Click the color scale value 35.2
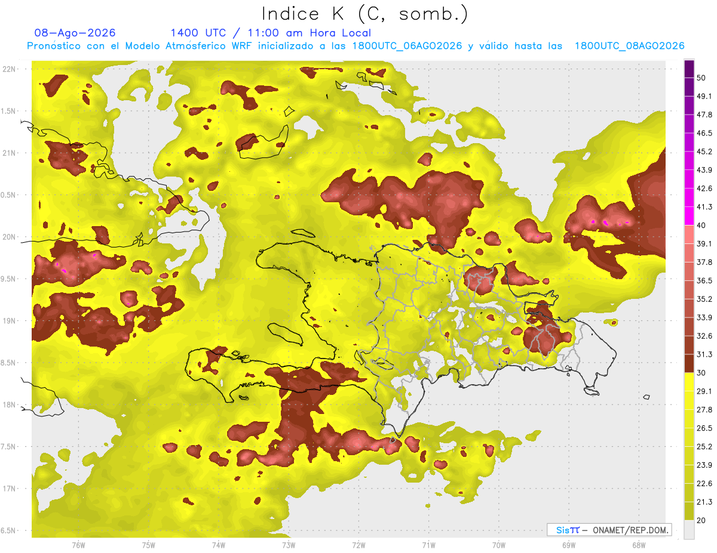Image resolution: width=717 pixels, height=553 pixels. (704, 299)
